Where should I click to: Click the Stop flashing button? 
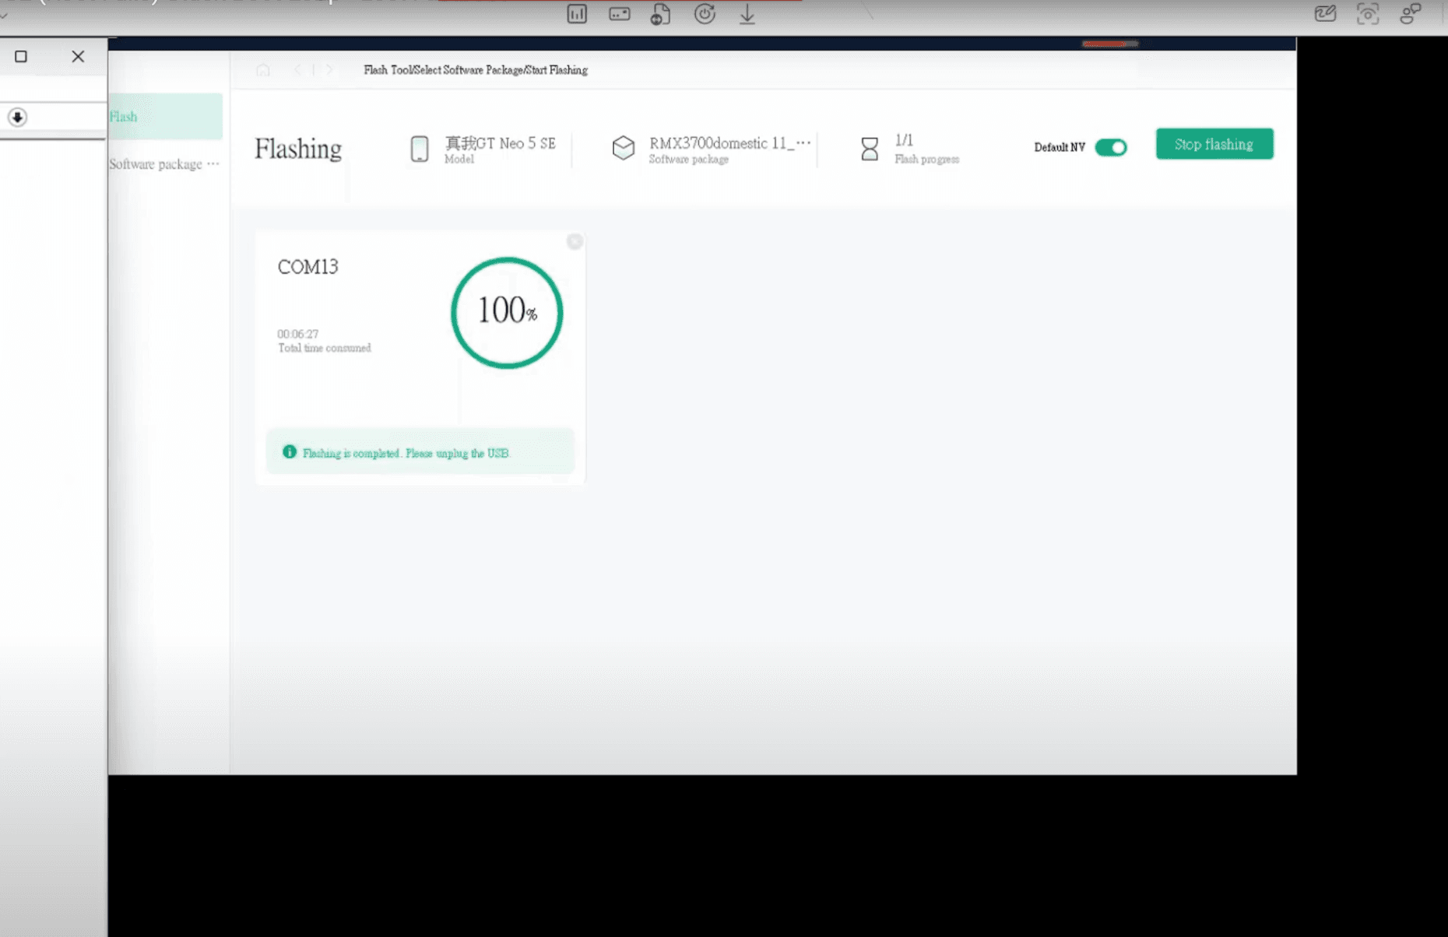click(1214, 144)
